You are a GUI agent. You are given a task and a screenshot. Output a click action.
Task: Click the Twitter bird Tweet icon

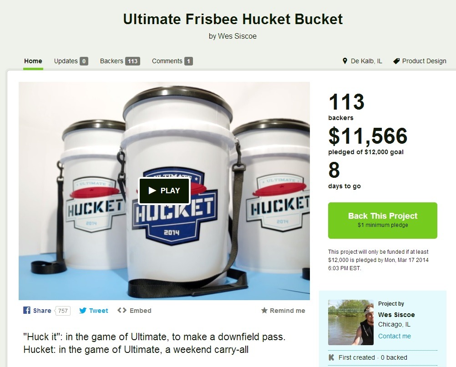(x=83, y=310)
